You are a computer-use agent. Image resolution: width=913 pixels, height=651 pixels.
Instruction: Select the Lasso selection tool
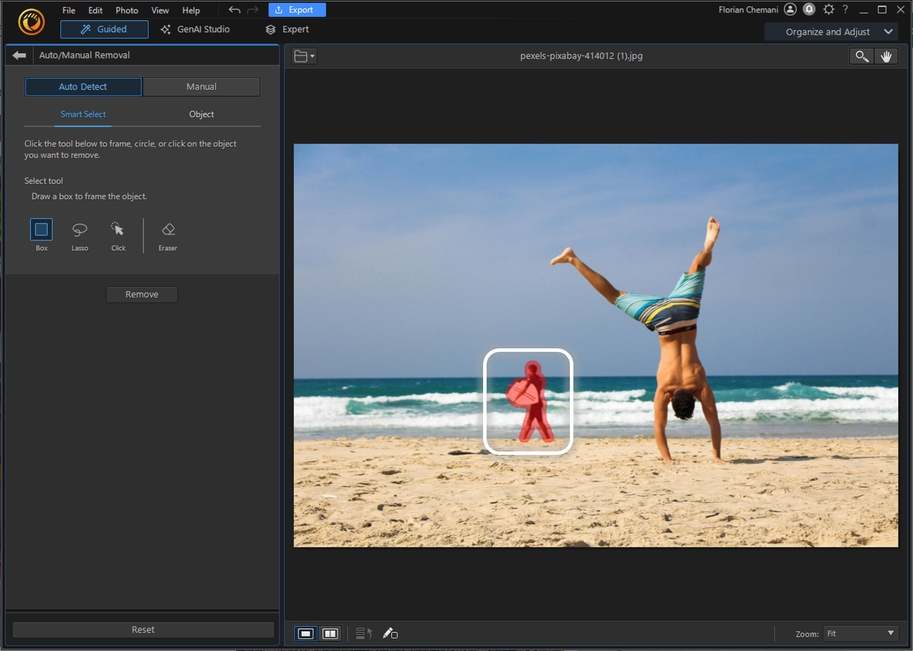click(x=80, y=230)
